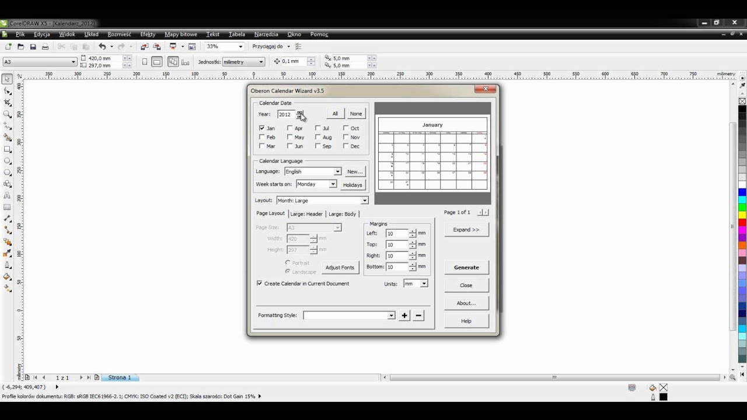Open the zoom level 33% dropdown
The width and height of the screenshot is (747, 420).
(240, 47)
